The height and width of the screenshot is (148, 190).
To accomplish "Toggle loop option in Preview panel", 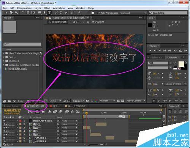I will (x=180, y=50).
